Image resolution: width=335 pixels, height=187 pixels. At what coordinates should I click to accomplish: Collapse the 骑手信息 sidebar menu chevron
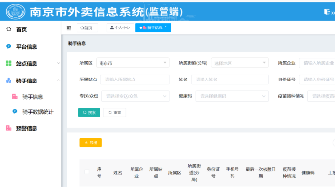click(x=58, y=80)
